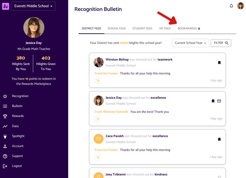Open the Rewards trophy icon
This screenshot has width=246, height=178.
click(x=5, y=116)
